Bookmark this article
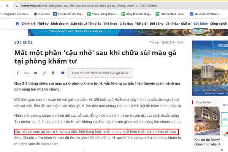 pyautogui.click(x=53, y=73)
